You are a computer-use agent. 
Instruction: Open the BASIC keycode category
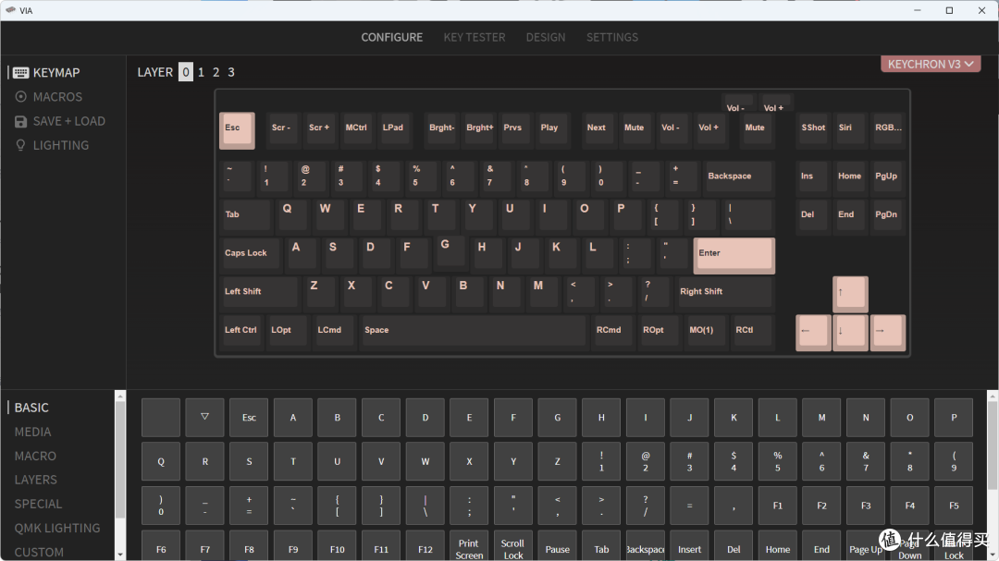coord(31,408)
